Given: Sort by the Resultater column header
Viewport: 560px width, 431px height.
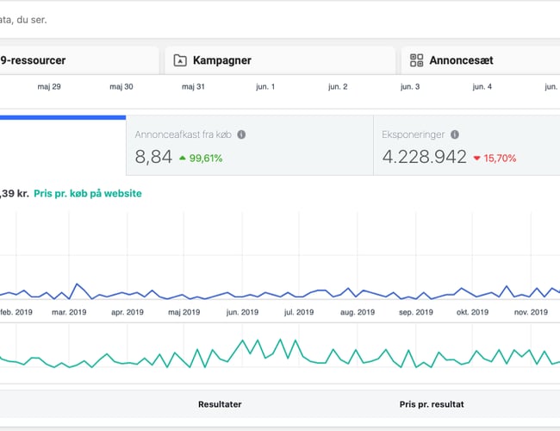Looking at the screenshot, I should 220,403.
